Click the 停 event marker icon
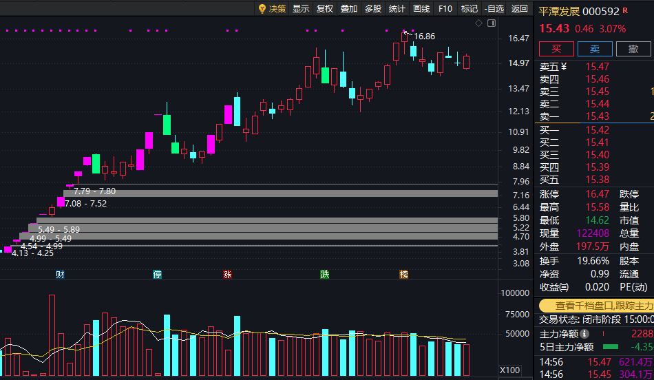The image size is (654, 380). pos(157,274)
